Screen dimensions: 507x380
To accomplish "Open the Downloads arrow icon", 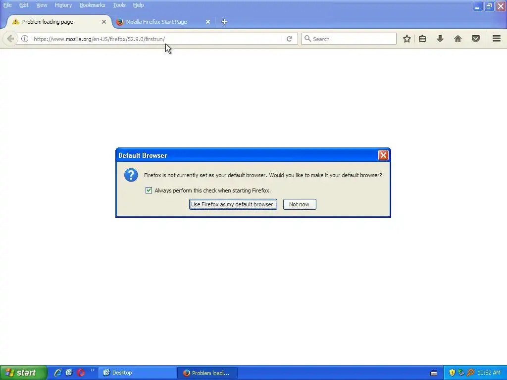I will [x=440, y=39].
